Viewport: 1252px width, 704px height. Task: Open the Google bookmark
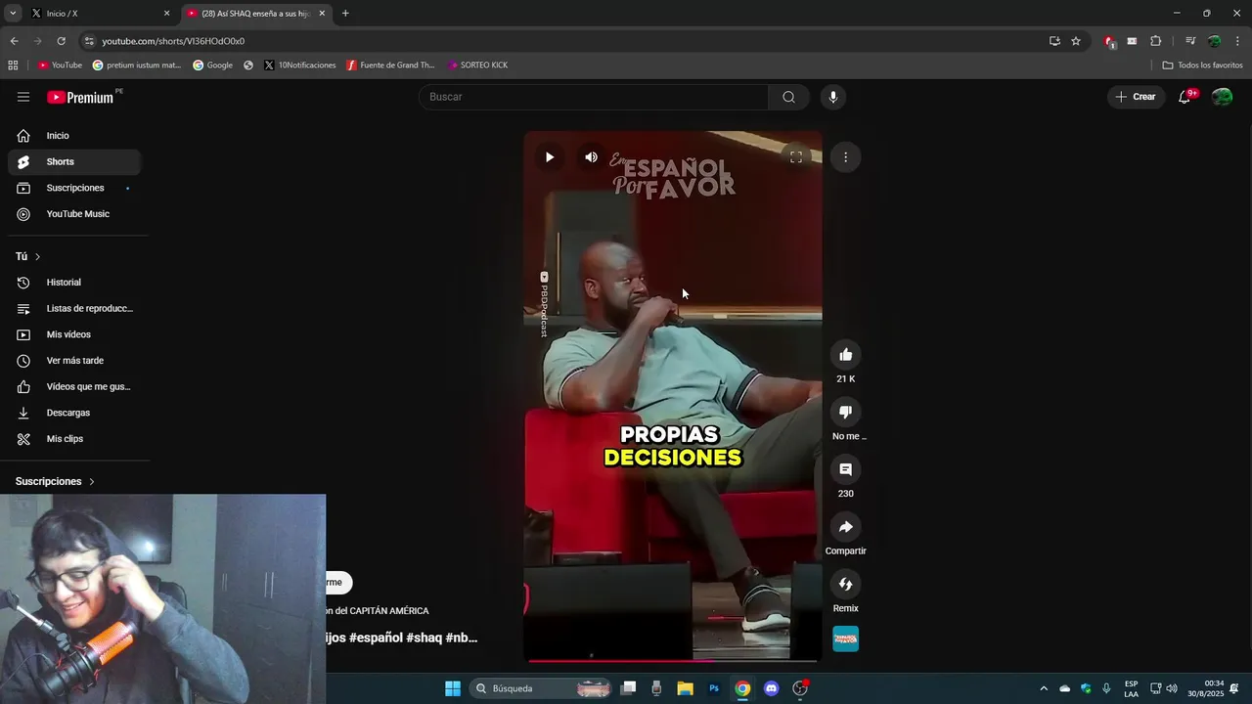point(212,66)
